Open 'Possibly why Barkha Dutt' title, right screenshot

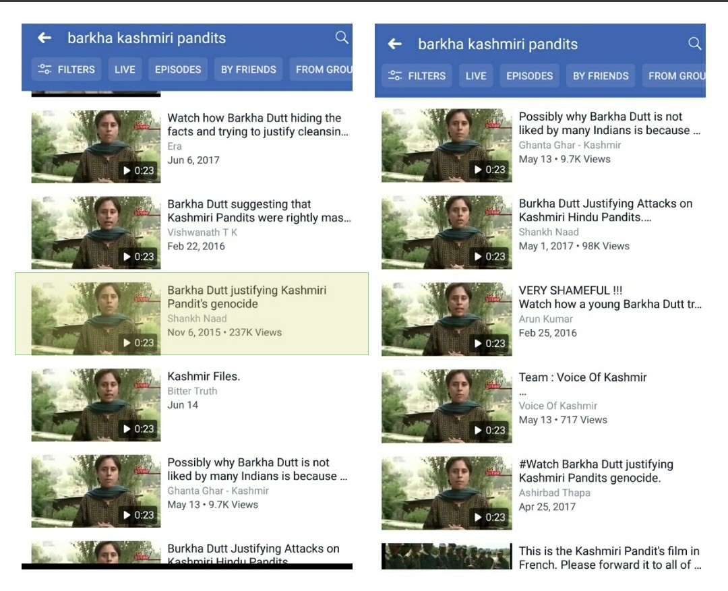(609, 123)
